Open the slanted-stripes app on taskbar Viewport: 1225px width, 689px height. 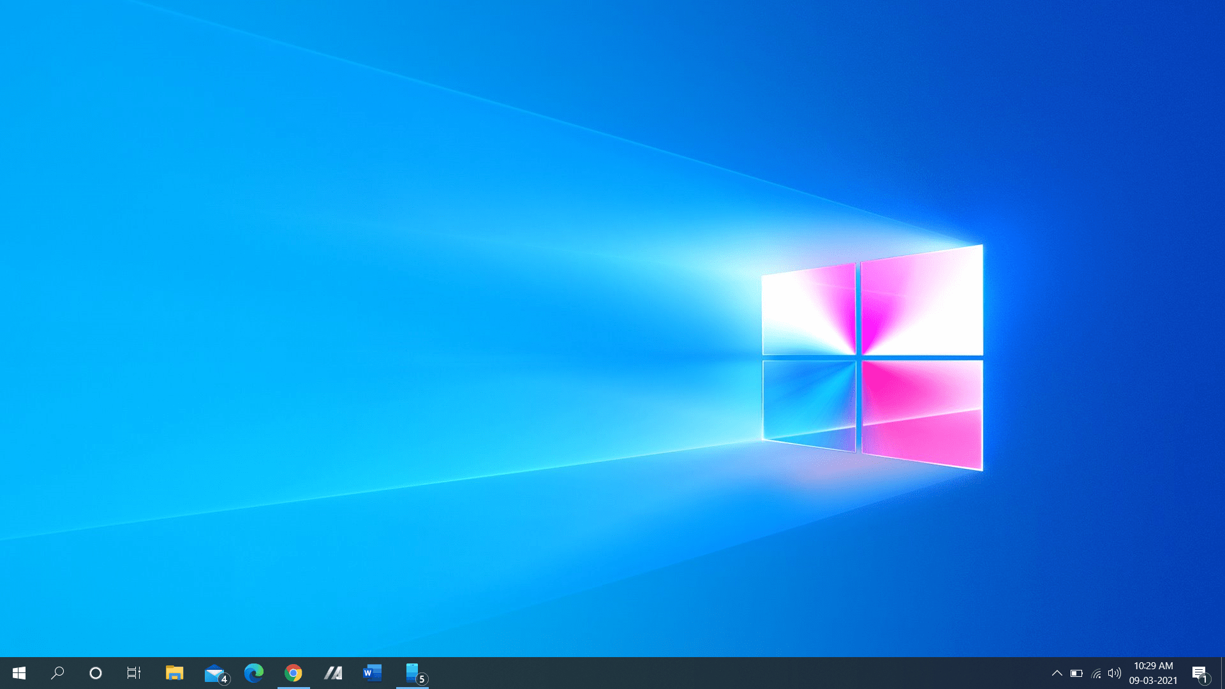333,673
